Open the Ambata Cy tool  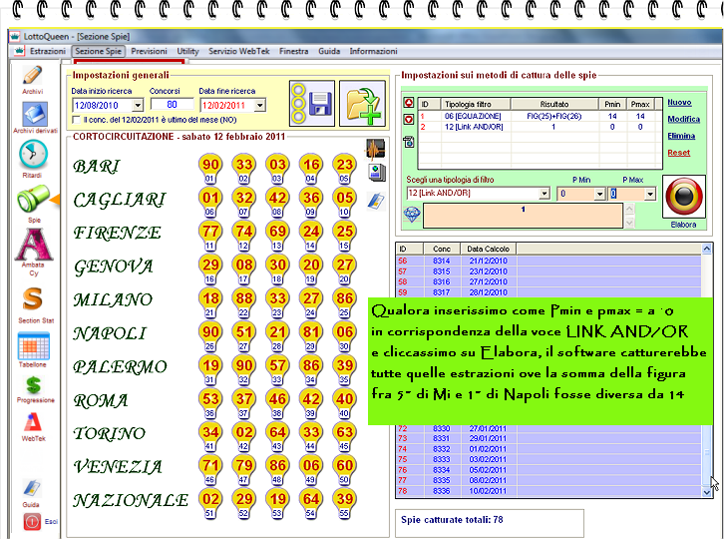(x=34, y=245)
